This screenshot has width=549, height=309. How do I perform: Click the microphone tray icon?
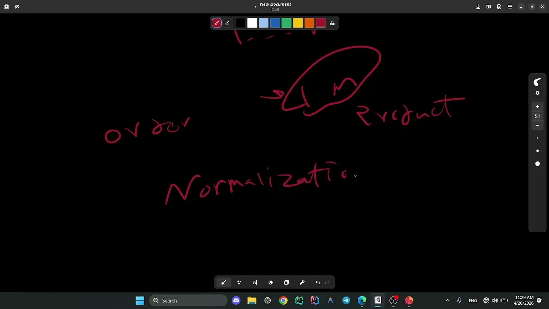(x=459, y=300)
